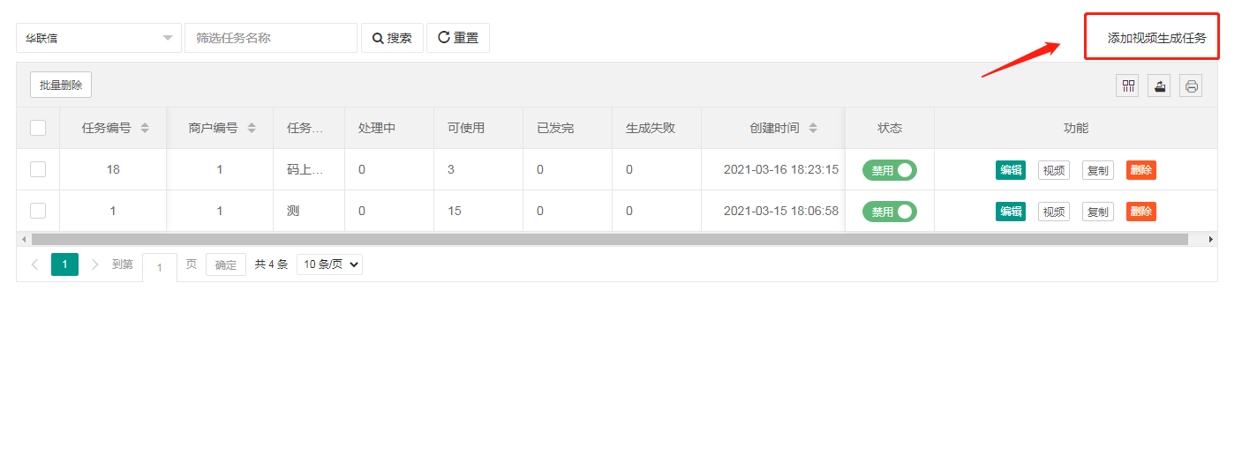Toggle 禁用 switch for 2021-03-15 row
The image size is (1242, 476).
[x=890, y=212]
